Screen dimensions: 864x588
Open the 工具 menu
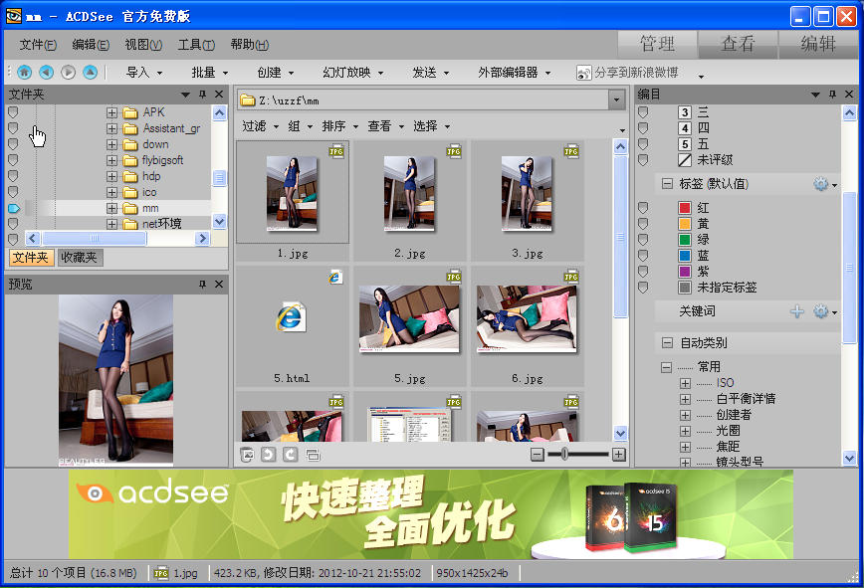pyautogui.click(x=194, y=44)
